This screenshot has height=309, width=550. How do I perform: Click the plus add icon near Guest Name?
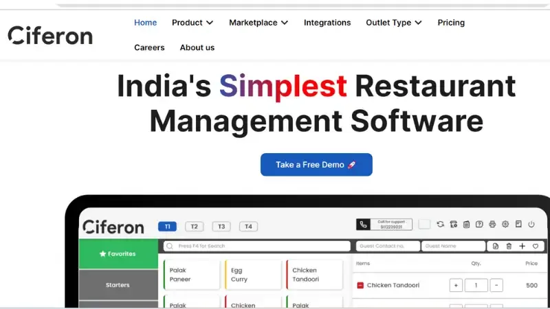[x=522, y=247]
